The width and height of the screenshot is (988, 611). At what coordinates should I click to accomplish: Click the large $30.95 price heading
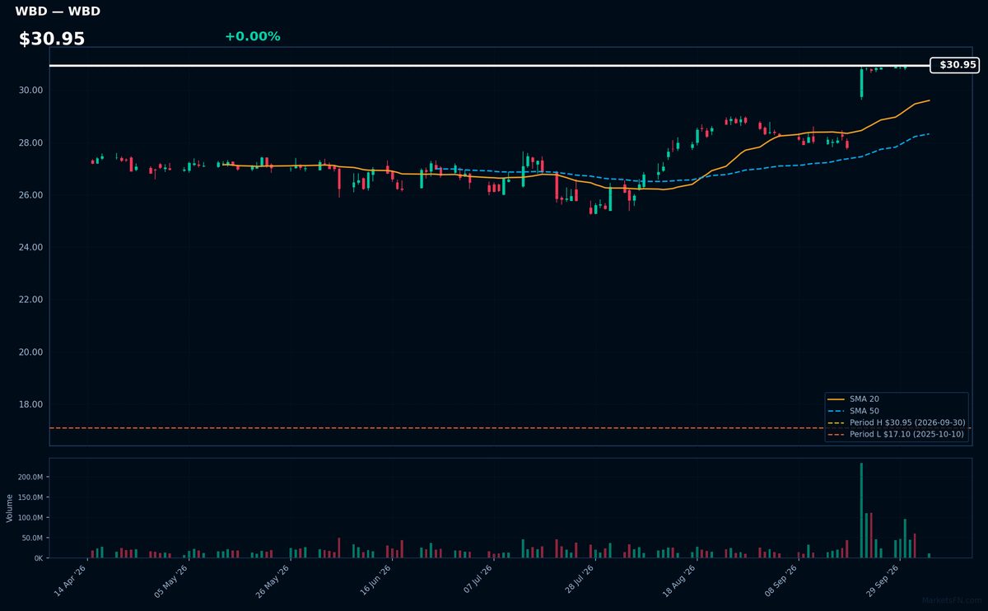click(x=52, y=39)
